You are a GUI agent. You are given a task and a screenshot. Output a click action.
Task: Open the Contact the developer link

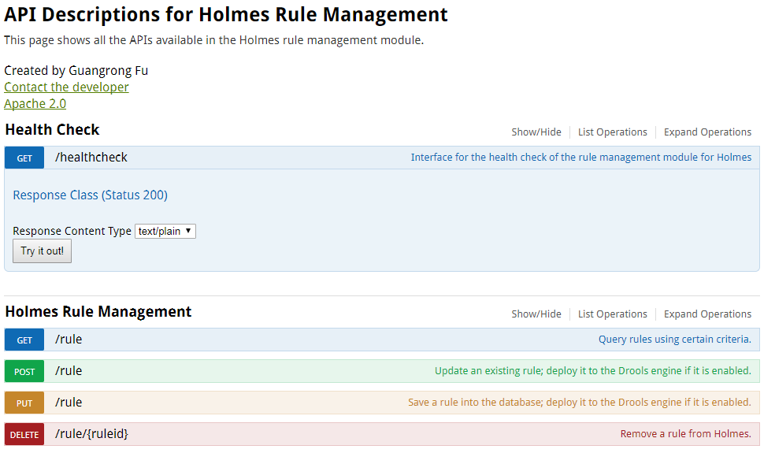[x=66, y=87]
